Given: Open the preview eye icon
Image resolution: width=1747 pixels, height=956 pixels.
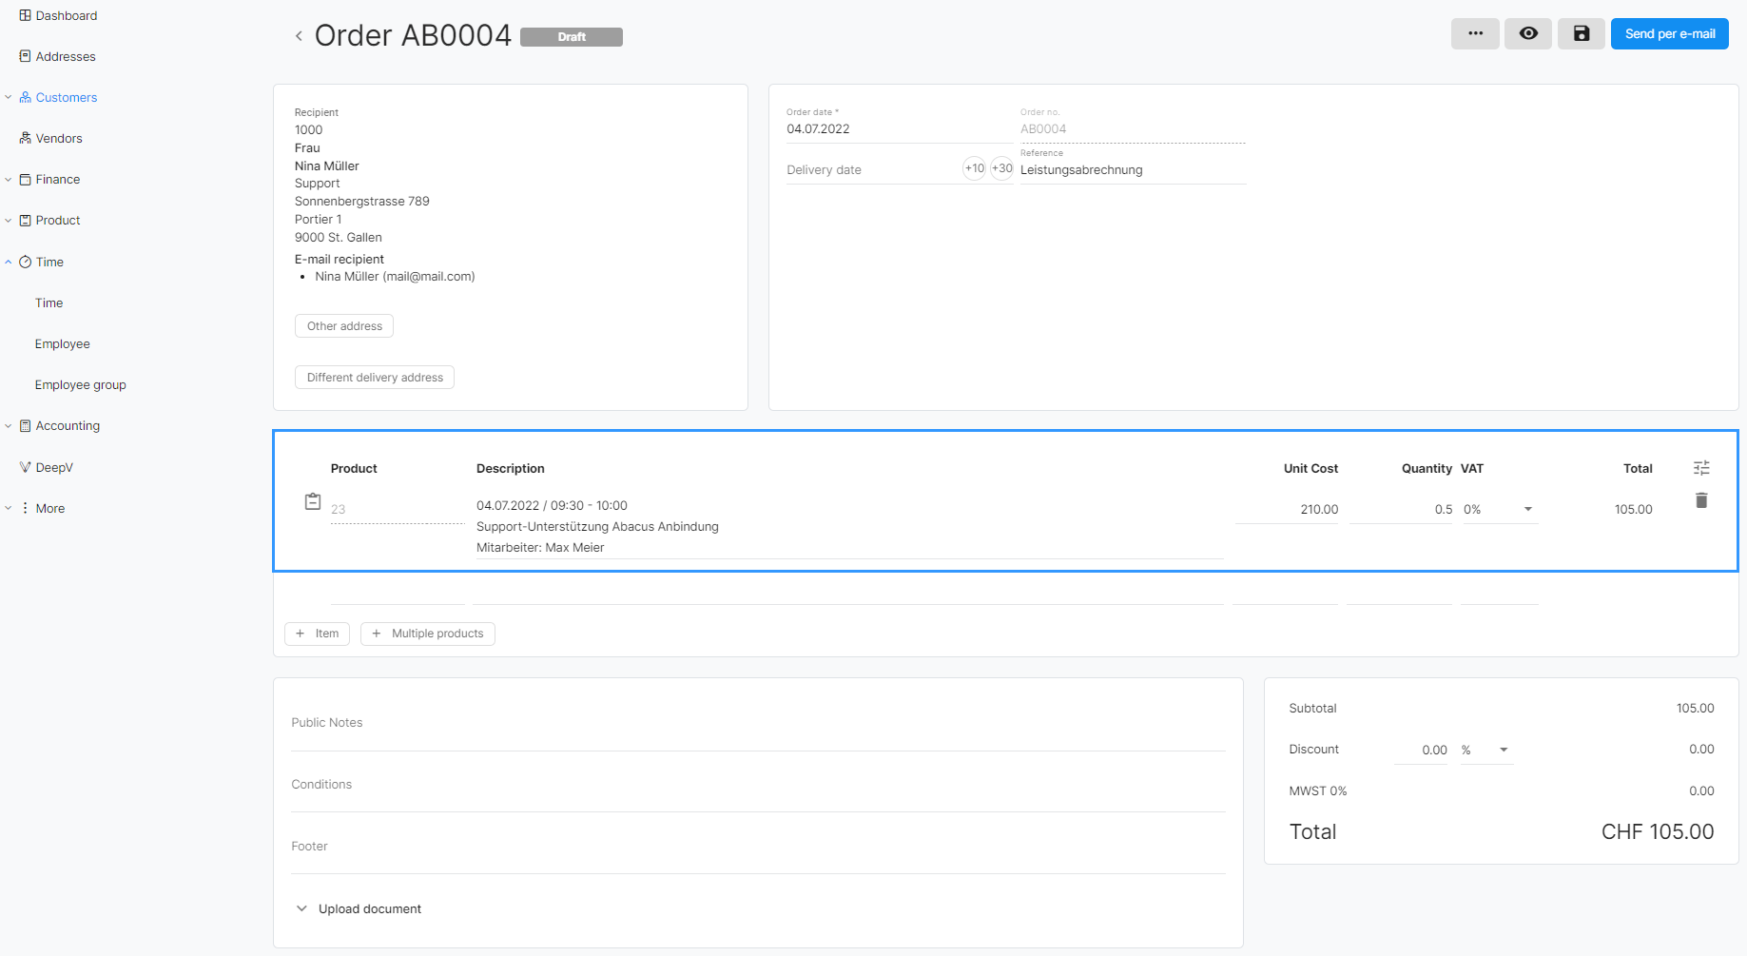Looking at the screenshot, I should [1528, 33].
